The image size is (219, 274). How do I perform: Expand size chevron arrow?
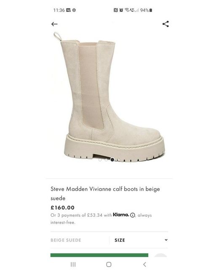pyautogui.click(x=166, y=240)
